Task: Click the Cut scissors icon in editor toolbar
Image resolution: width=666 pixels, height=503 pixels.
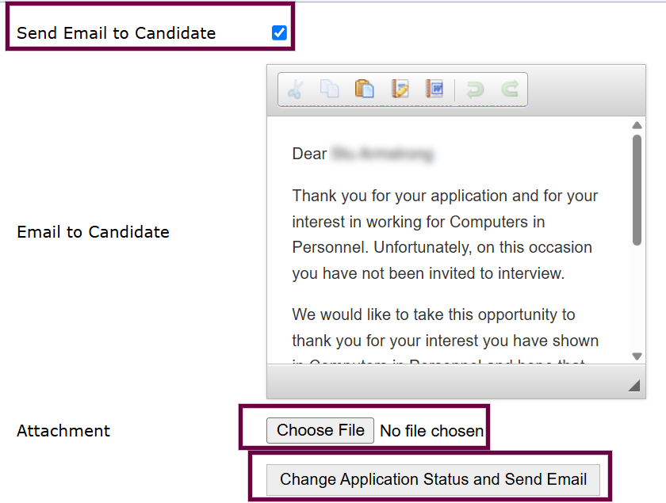Action: pos(295,90)
